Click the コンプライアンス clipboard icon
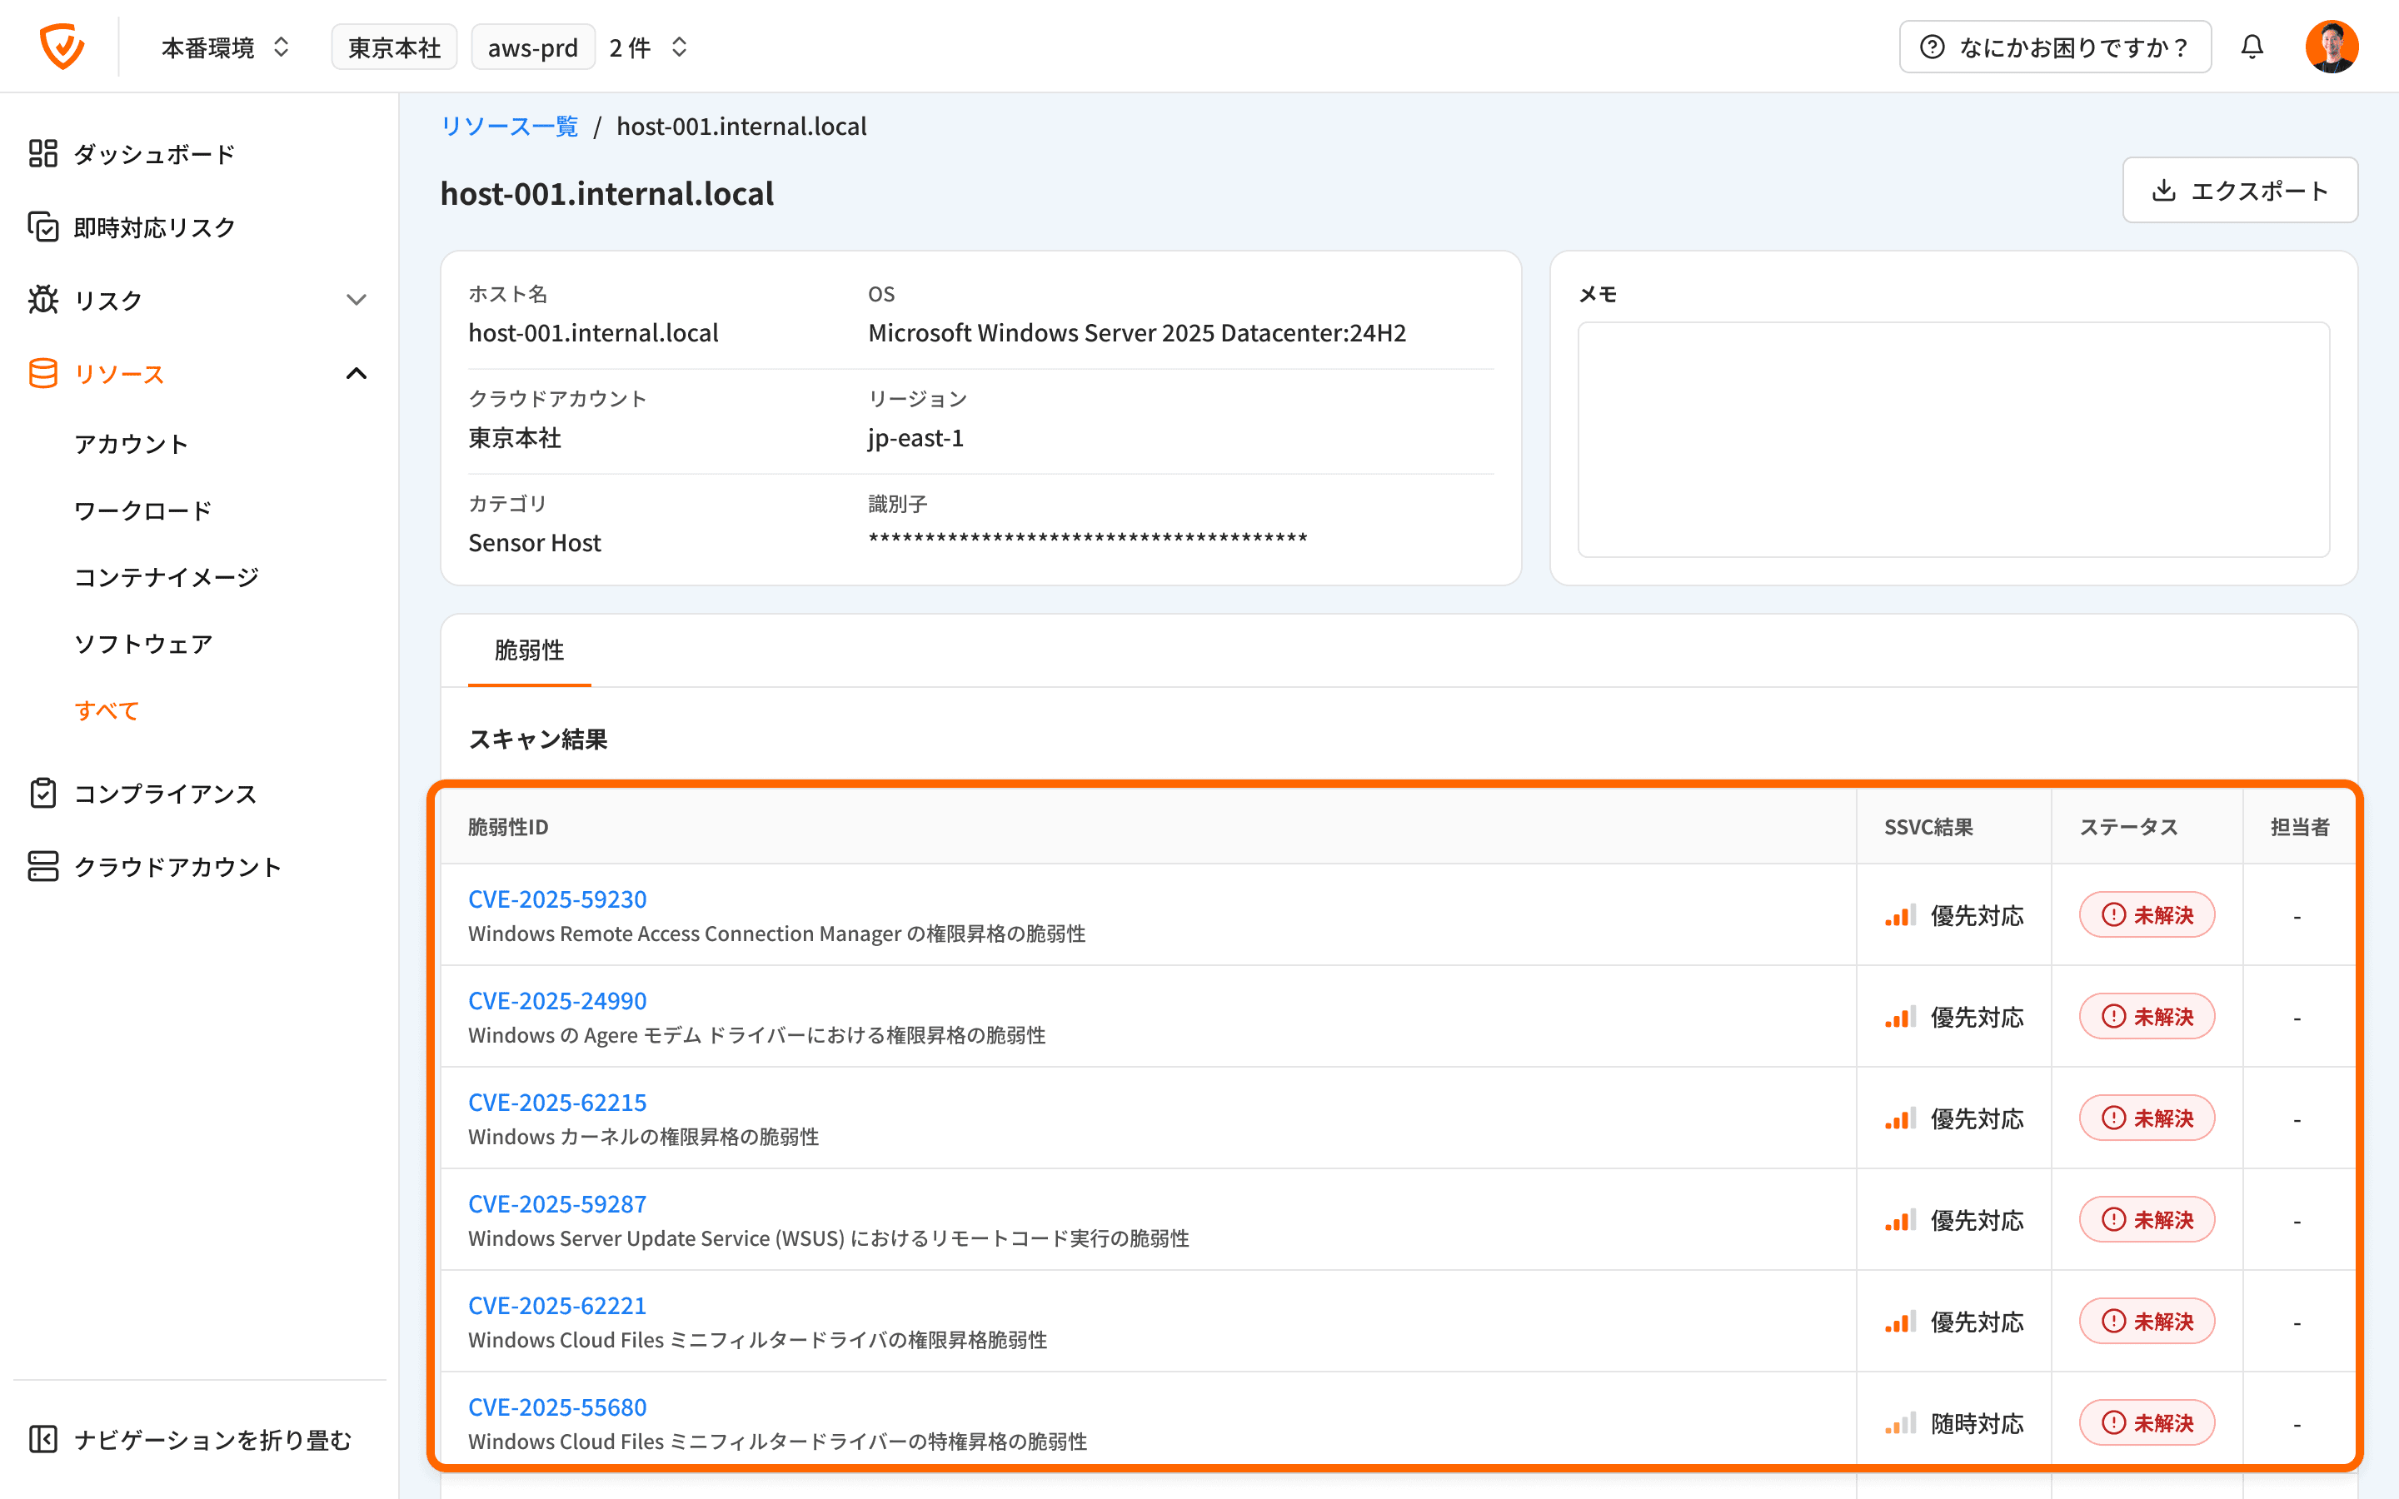This screenshot has width=2399, height=1499. (x=42, y=793)
